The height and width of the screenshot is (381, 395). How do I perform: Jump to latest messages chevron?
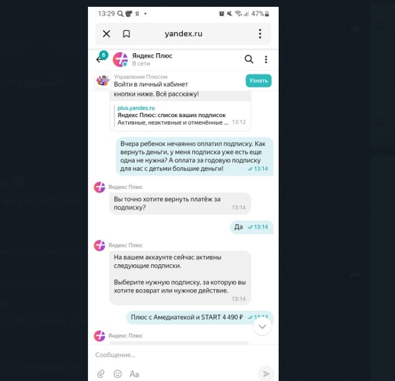pyautogui.click(x=262, y=327)
